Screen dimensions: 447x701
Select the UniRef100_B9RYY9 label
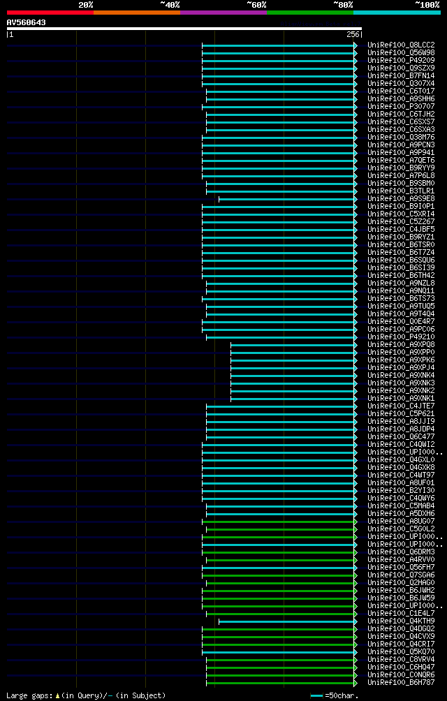point(401,168)
